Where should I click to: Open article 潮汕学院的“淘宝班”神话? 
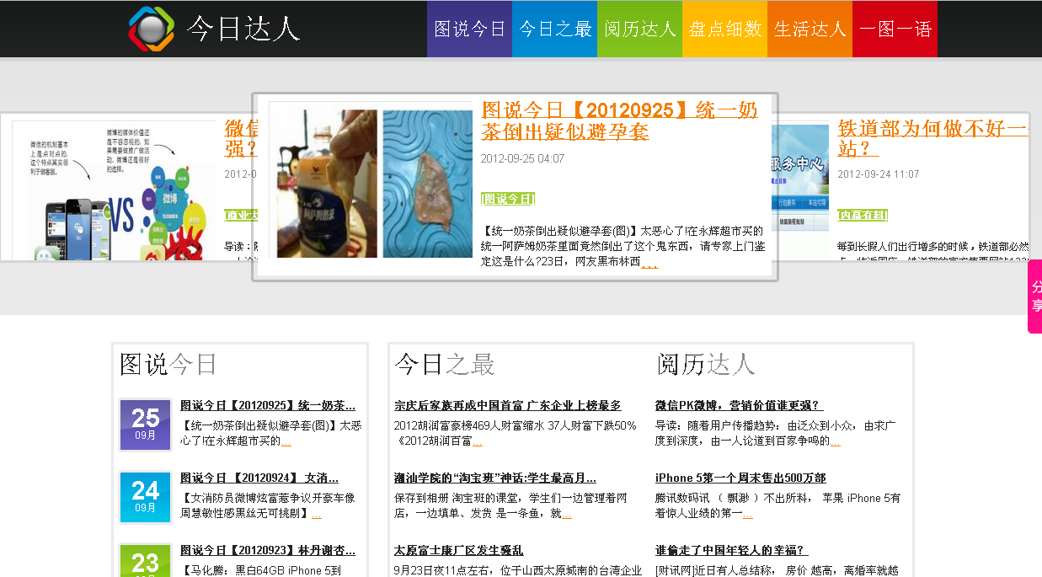(x=495, y=478)
